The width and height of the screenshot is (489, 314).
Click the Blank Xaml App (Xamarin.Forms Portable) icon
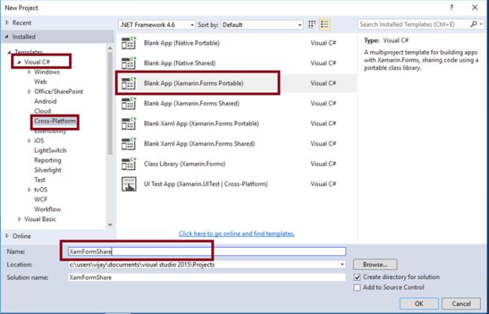(129, 124)
